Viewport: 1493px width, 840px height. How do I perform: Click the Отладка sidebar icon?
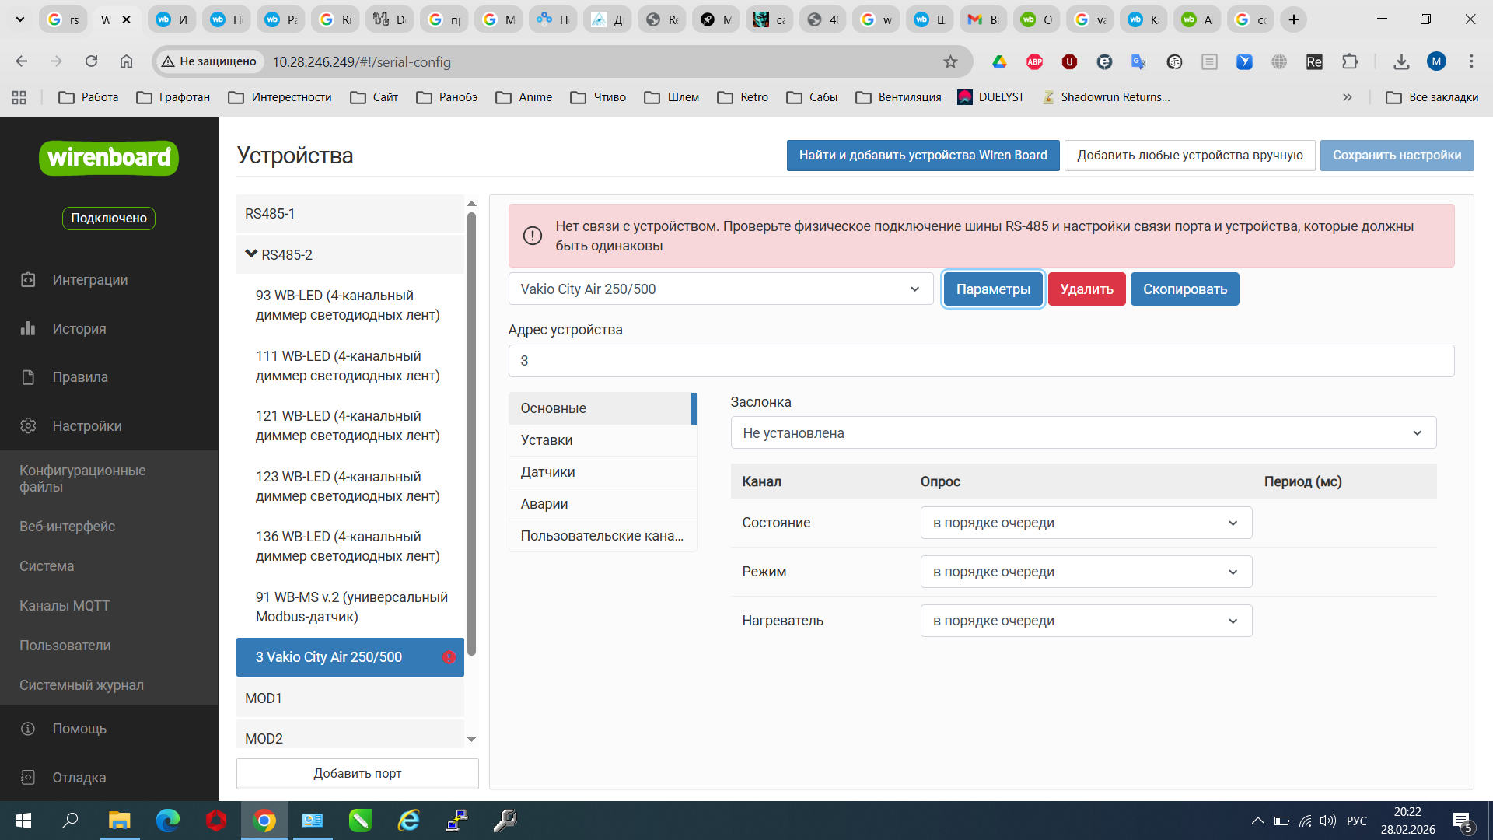point(28,778)
